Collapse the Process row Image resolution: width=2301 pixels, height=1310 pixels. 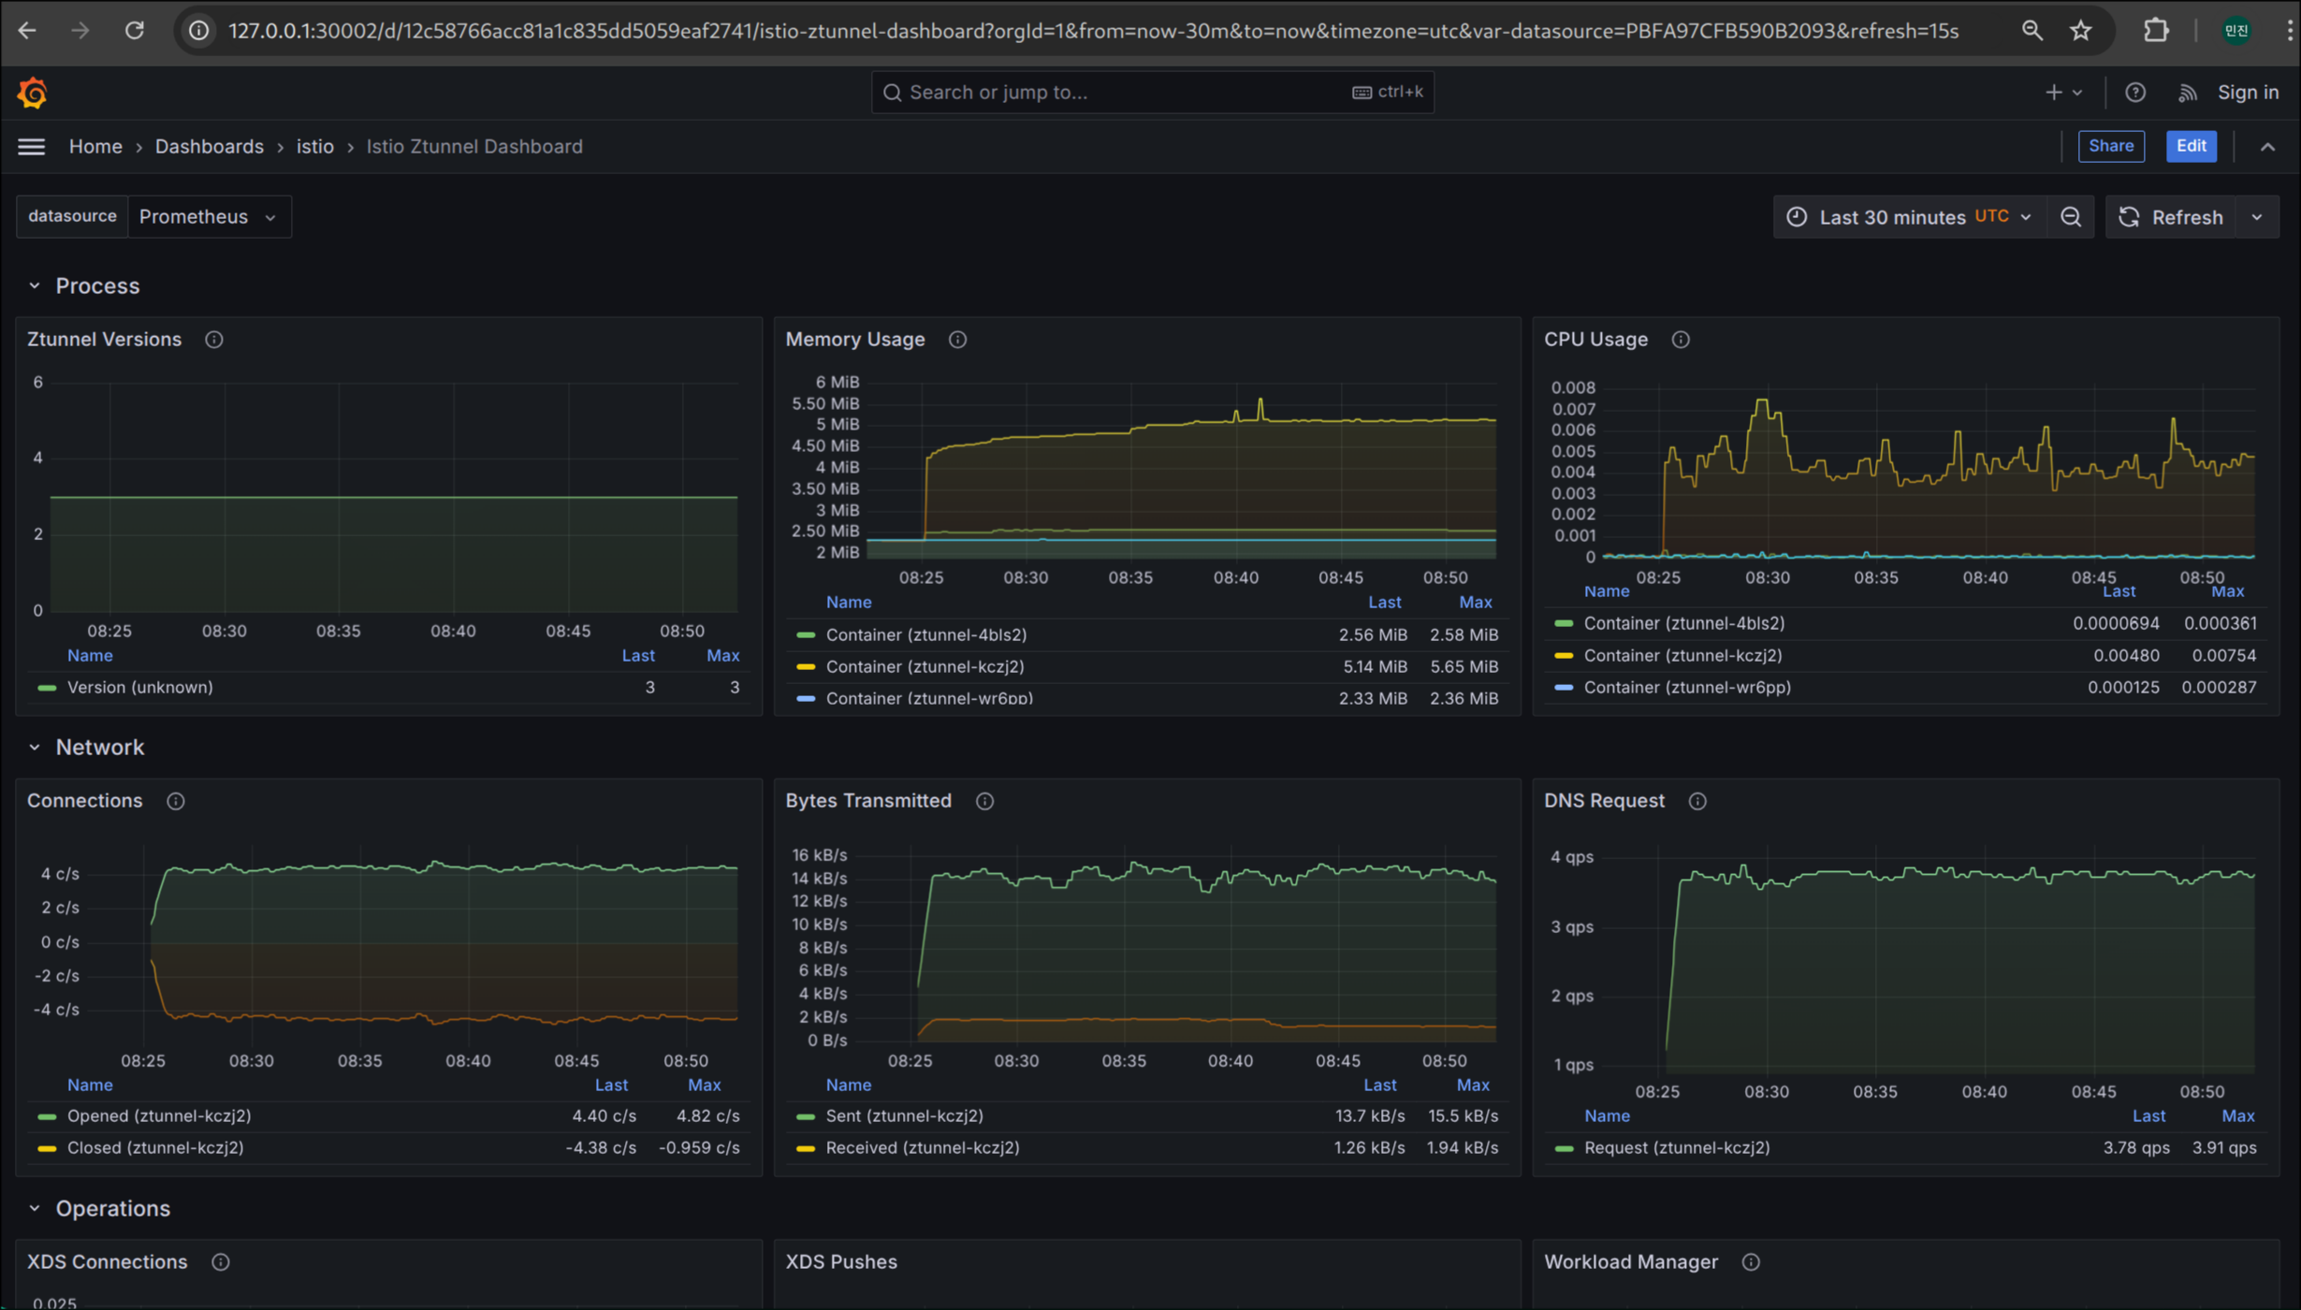[35, 286]
